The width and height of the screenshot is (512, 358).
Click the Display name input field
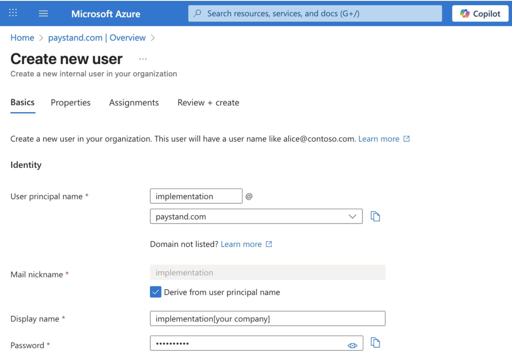tap(268, 319)
